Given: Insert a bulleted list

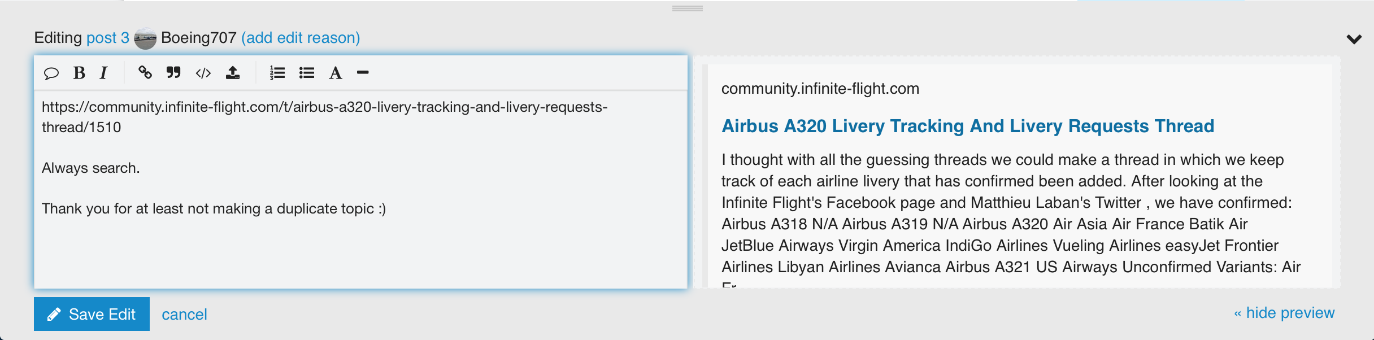Looking at the screenshot, I should (x=307, y=73).
